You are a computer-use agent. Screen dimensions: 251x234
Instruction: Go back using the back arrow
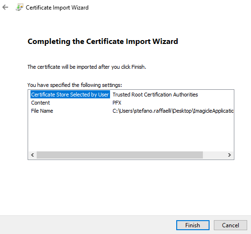5,7
